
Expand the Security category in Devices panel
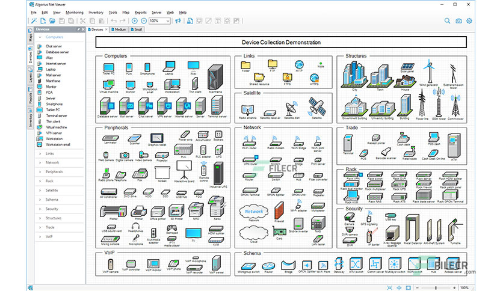[x=40, y=209]
